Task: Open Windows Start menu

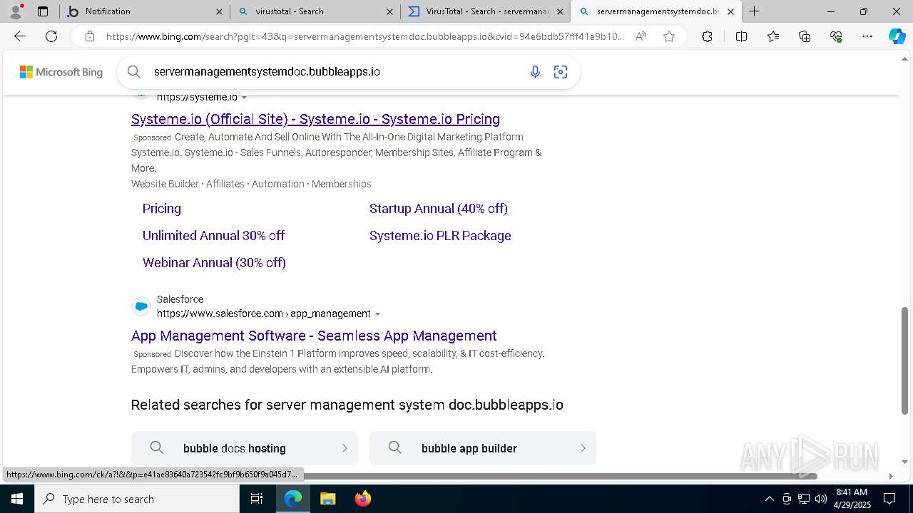Action: [16, 499]
